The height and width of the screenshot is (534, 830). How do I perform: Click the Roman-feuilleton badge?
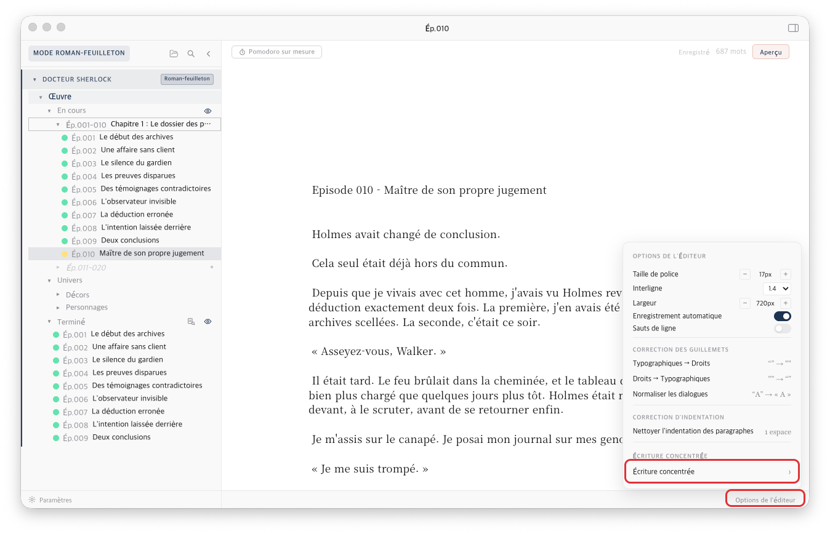coord(187,79)
